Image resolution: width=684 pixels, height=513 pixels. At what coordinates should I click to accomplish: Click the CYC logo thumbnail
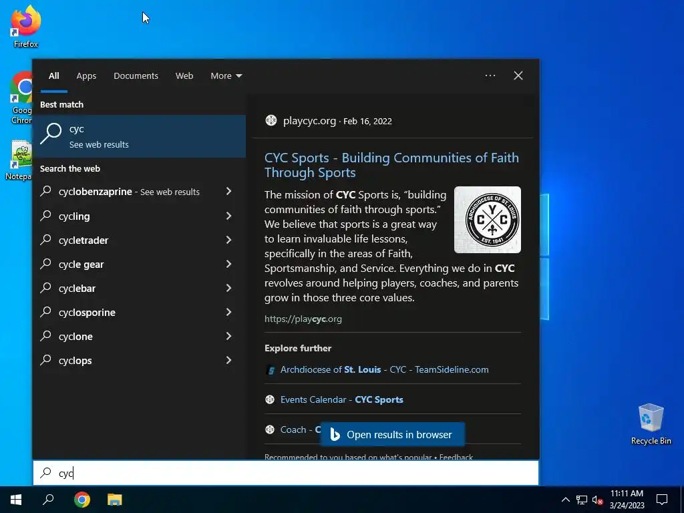pos(487,220)
